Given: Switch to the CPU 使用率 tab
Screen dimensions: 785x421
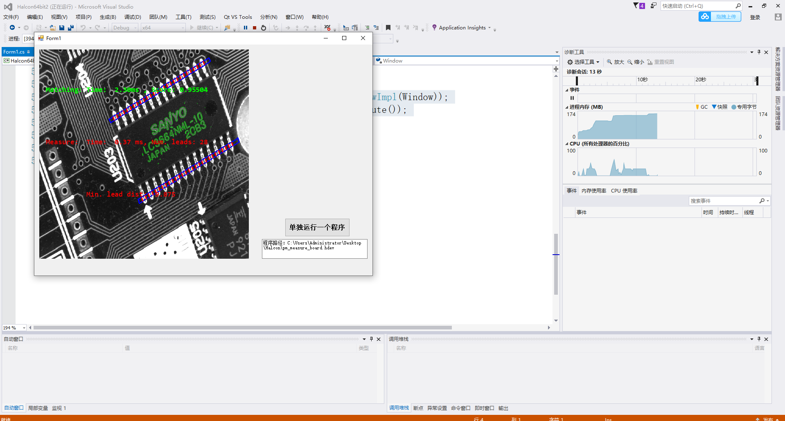Looking at the screenshot, I should coord(624,190).
